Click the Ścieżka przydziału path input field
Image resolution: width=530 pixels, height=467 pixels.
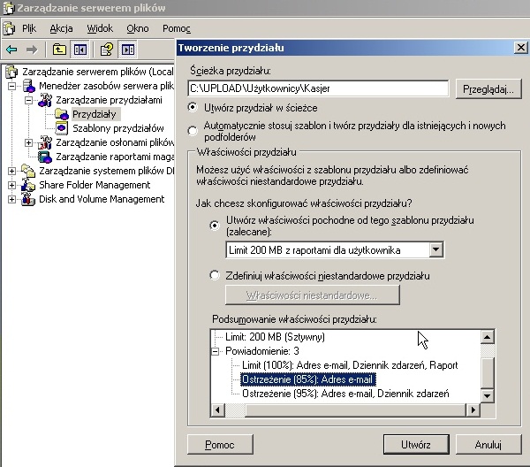pyautogui.click(x=318, y=88)
